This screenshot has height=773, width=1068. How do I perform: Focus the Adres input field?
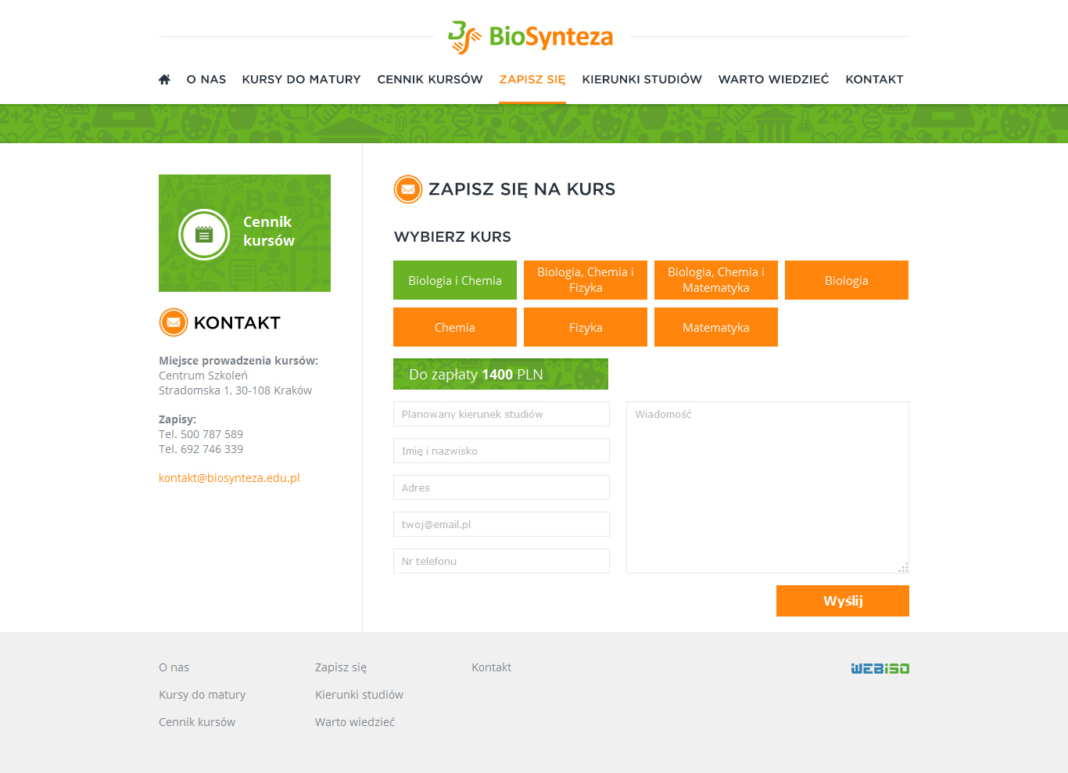coord(501,487)
